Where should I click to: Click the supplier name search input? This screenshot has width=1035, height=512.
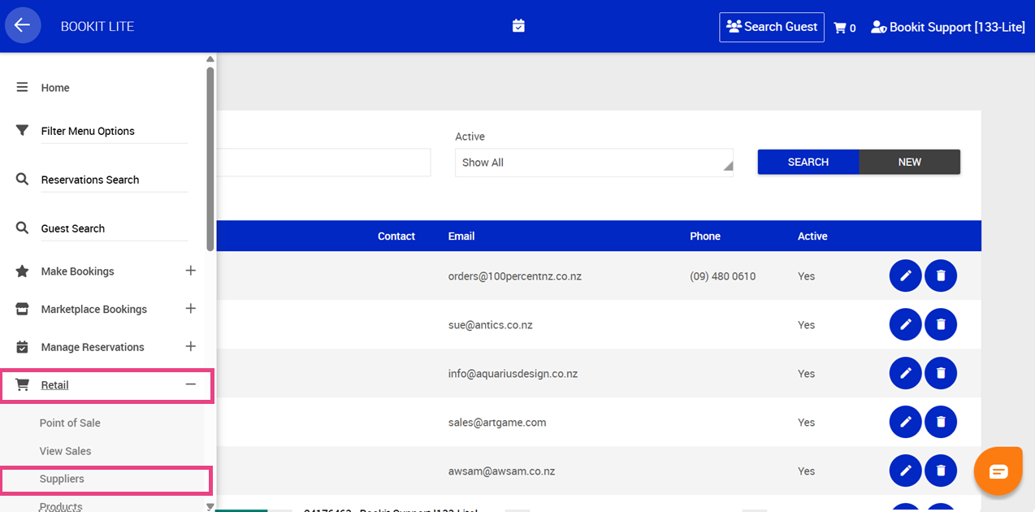pos(323,163)
